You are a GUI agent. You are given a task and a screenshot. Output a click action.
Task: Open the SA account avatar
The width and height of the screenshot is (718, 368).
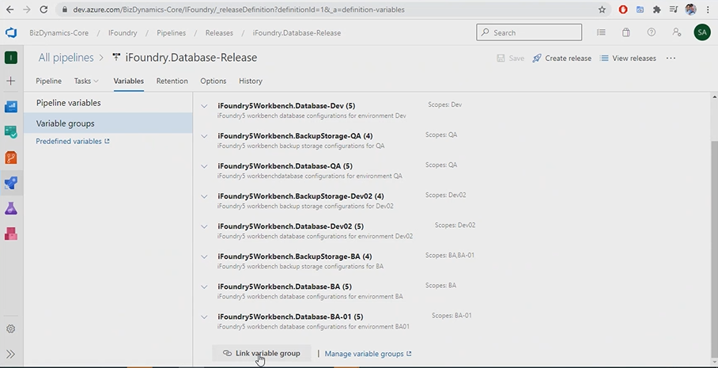tap(702, 32)
